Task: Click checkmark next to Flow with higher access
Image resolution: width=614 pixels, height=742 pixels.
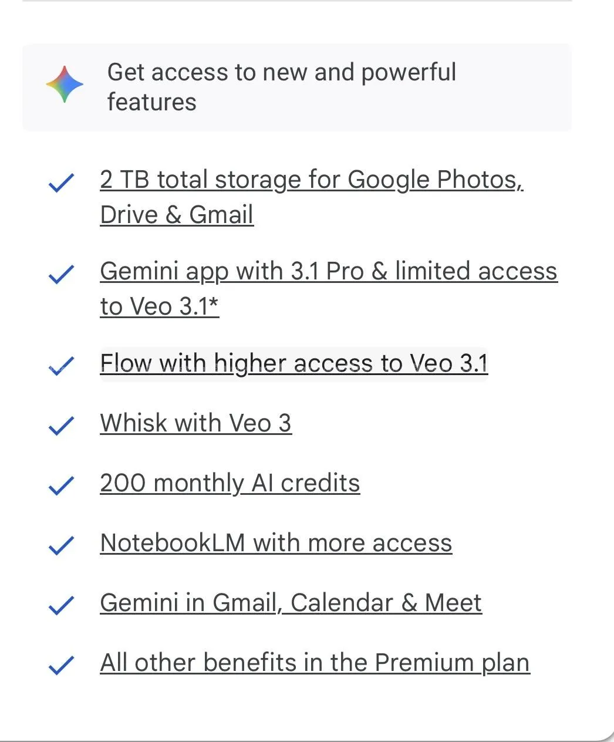Action: [61, 366]
